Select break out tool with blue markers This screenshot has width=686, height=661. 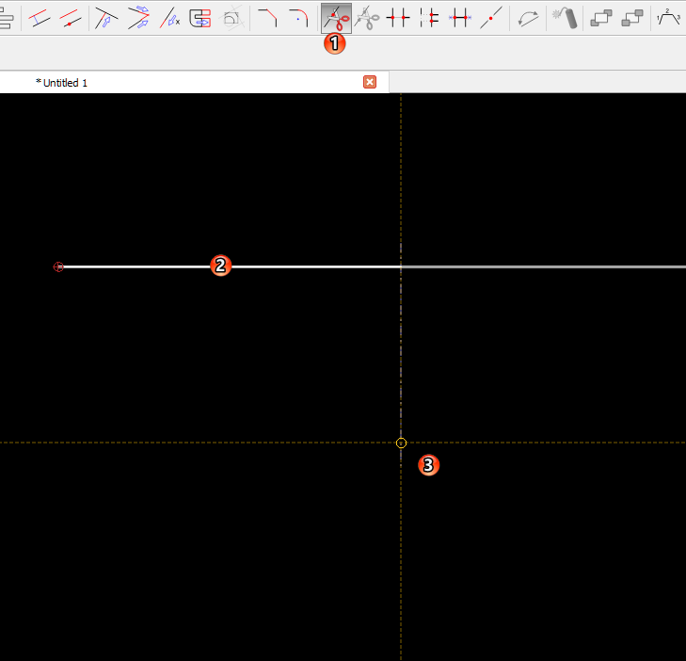pyautogui.click(x=460, y=19)
